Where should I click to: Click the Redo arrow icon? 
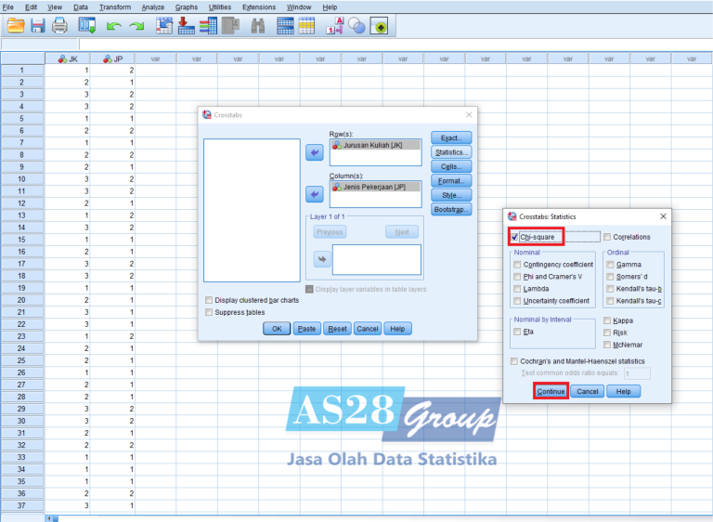[x=136, y=26]
